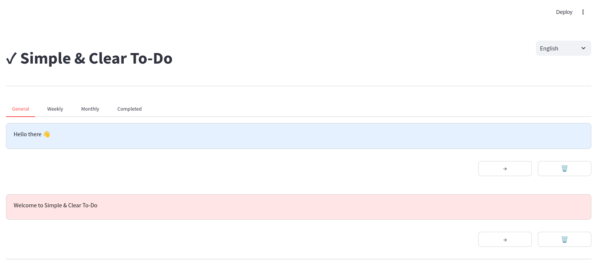Trash the "Welcome to Simple & Clear To-Do" task
Screen dimensions: 597x260
pos(564,239)
